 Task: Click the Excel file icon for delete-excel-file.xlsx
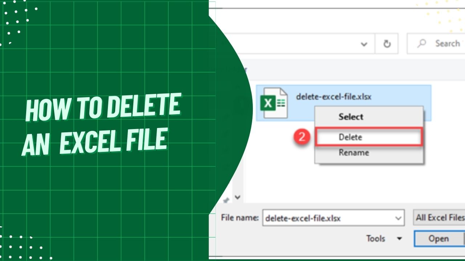pos(274,103)
